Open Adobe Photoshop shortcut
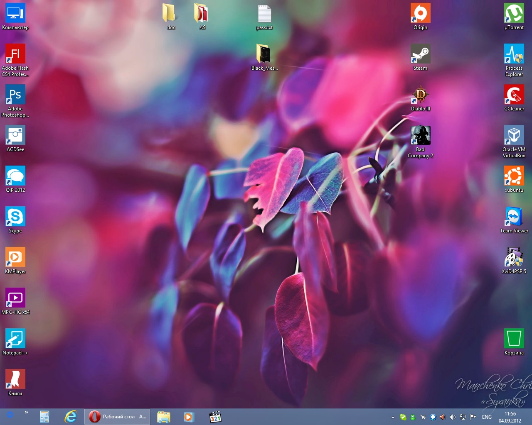This screenshot has width=532, height=425. click(15, 101)
